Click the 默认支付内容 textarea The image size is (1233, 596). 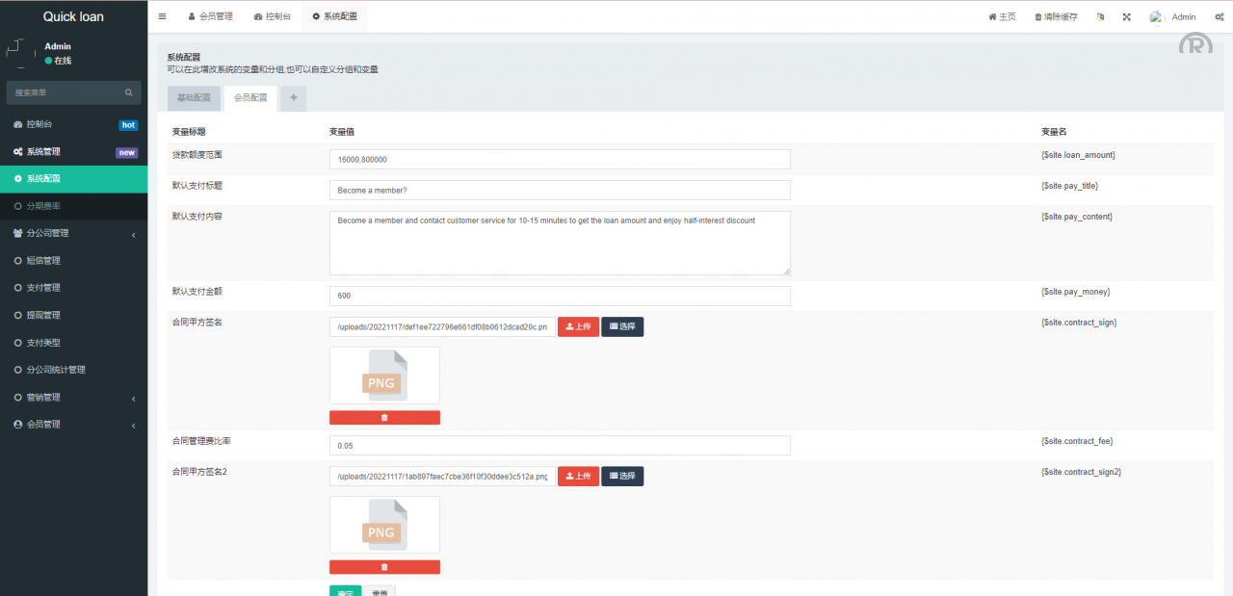click(x=560, y=243)
